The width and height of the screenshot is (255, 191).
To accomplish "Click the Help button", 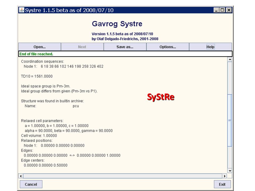I will pyautogui.click(x=210, y=47).
